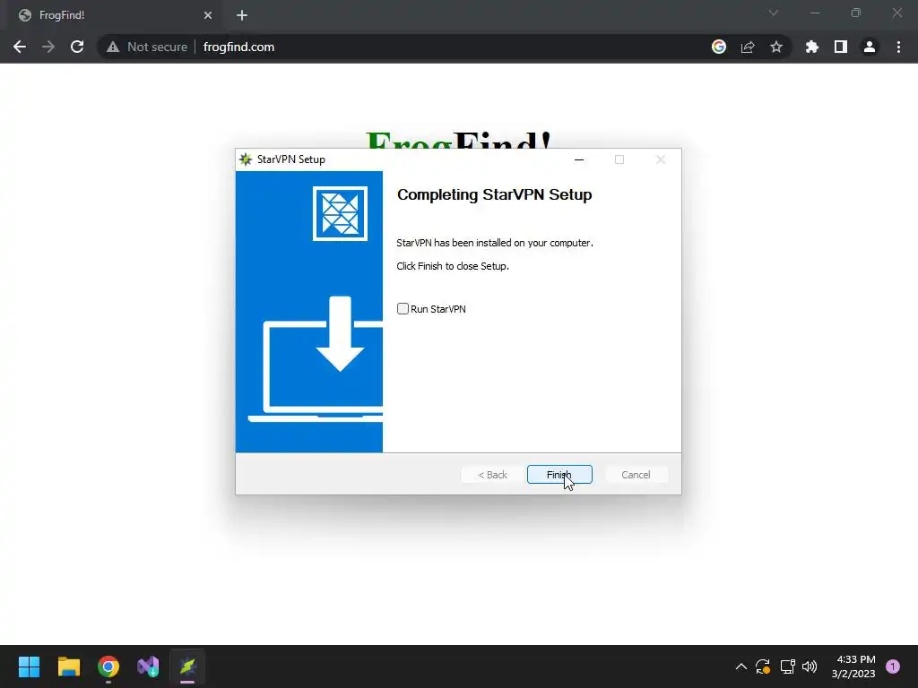Minimize the StarVPN Setup dialog
The height and width of the screenshot is (688, 918).
coord(579,159)
